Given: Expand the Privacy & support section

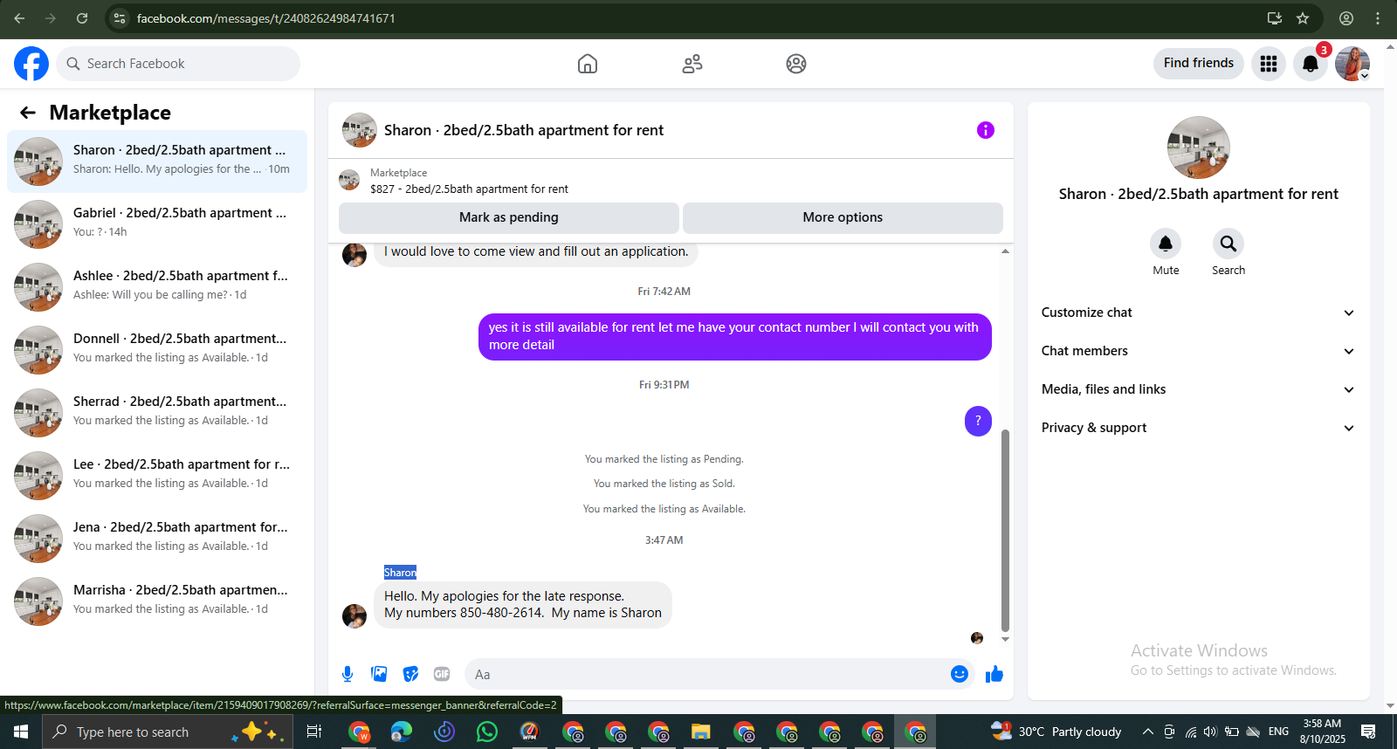Looking at the screenshot, I should [x=1198, y=428].
